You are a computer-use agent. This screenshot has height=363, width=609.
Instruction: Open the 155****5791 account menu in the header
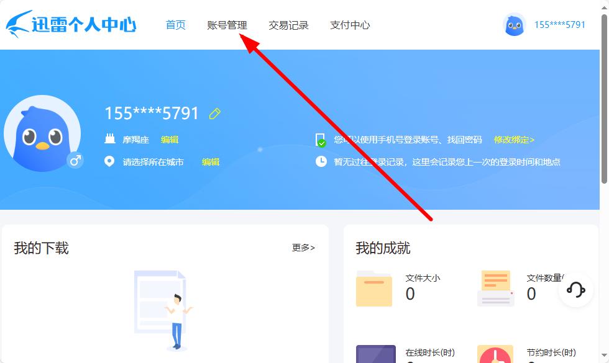[x=559, y=25]
